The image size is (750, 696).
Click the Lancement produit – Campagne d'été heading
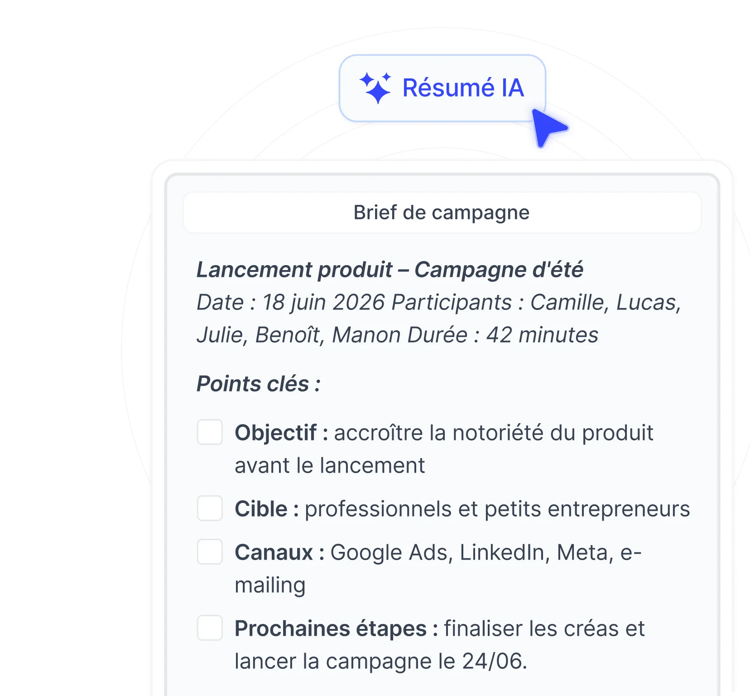pyautogui.click(x=389, y=270)
